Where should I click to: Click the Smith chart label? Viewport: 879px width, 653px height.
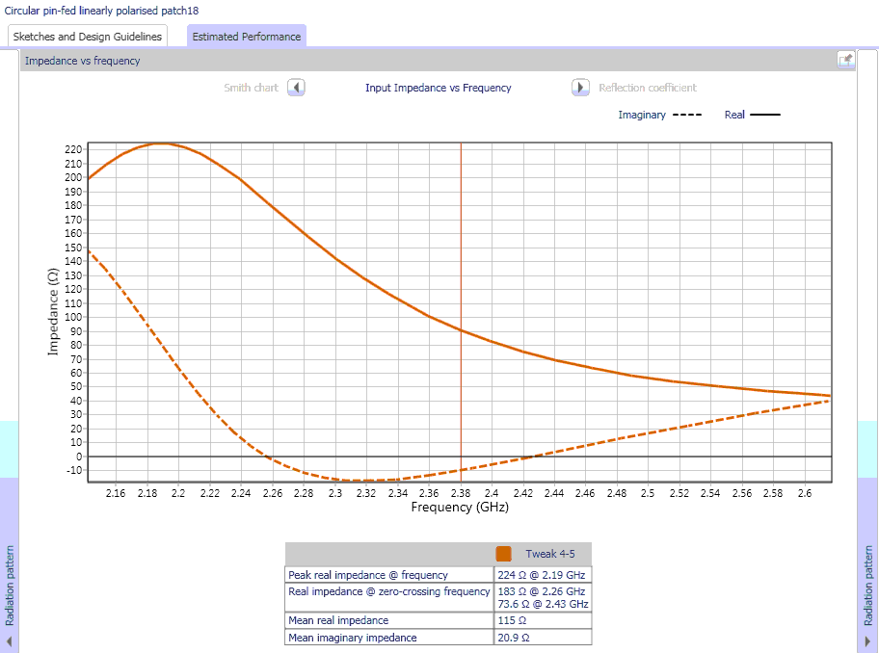[251, 88]
